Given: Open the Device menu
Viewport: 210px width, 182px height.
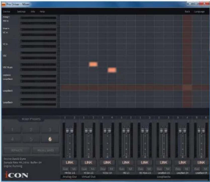Looking at the screenshot, I should click(x=7, y=12).
